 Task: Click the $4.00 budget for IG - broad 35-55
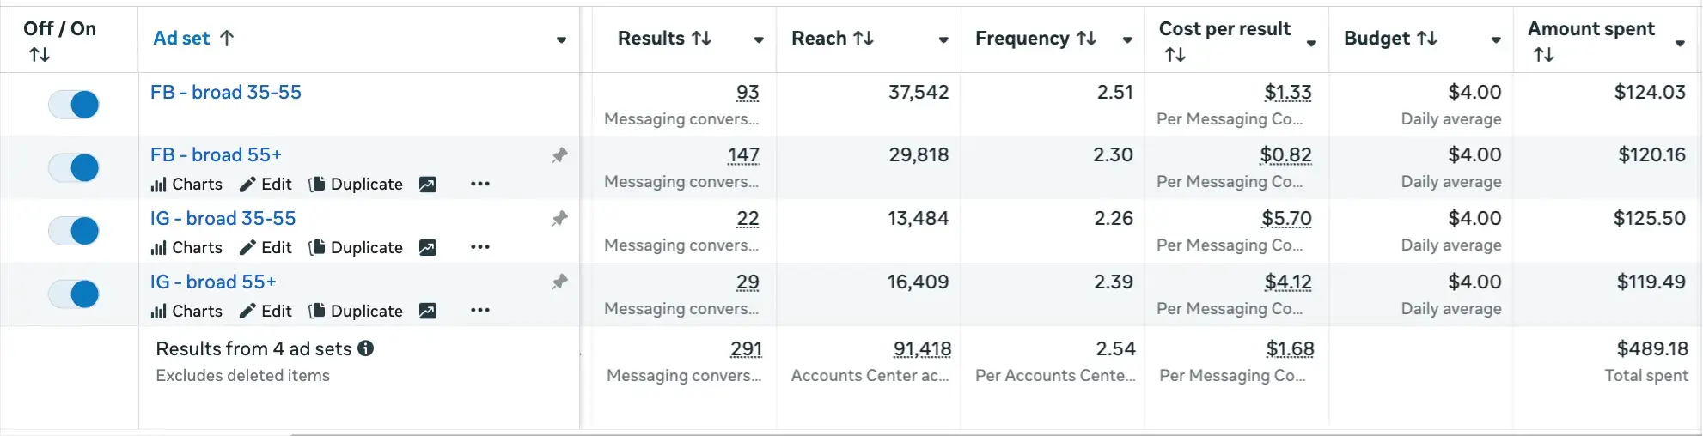click(x=1474, y=219)
